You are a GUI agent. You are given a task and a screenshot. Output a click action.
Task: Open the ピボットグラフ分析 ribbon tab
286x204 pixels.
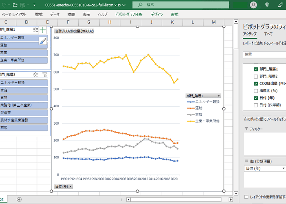128,15
